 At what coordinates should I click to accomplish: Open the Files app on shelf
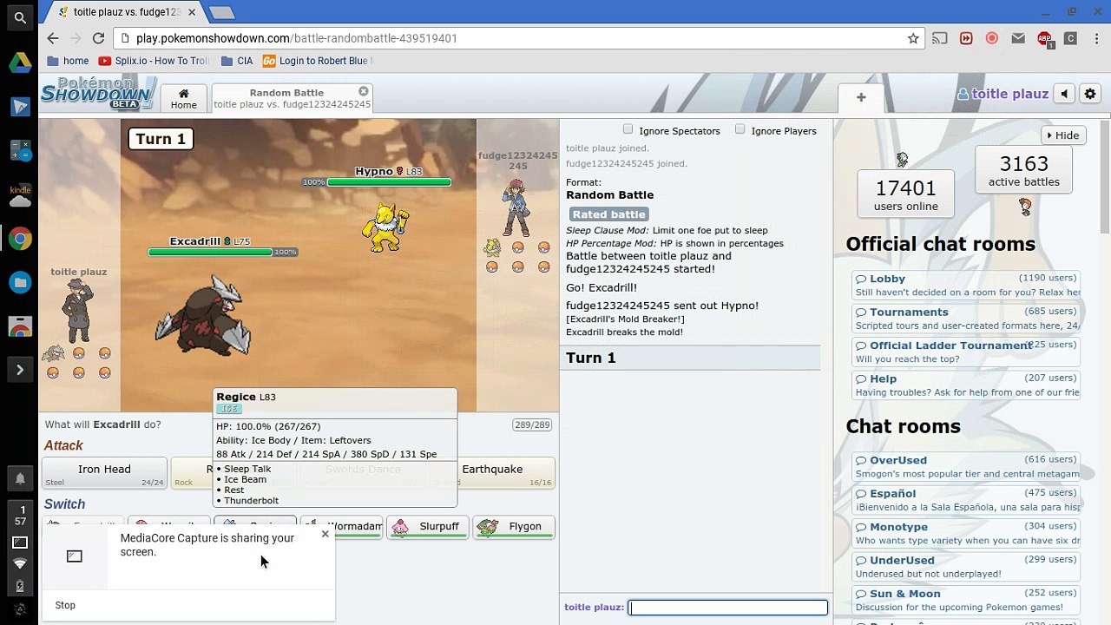[x=20, y=282]
